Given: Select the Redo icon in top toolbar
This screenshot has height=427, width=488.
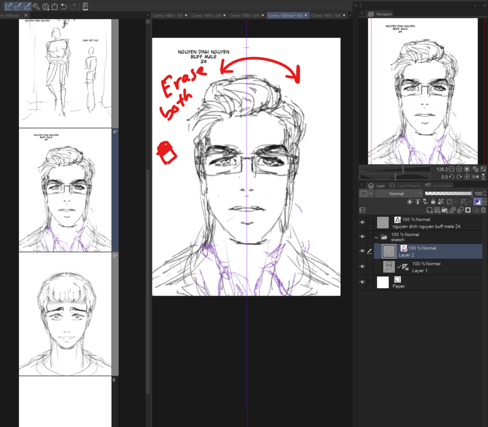Looking at the screenshot, I should click(73, 7).
